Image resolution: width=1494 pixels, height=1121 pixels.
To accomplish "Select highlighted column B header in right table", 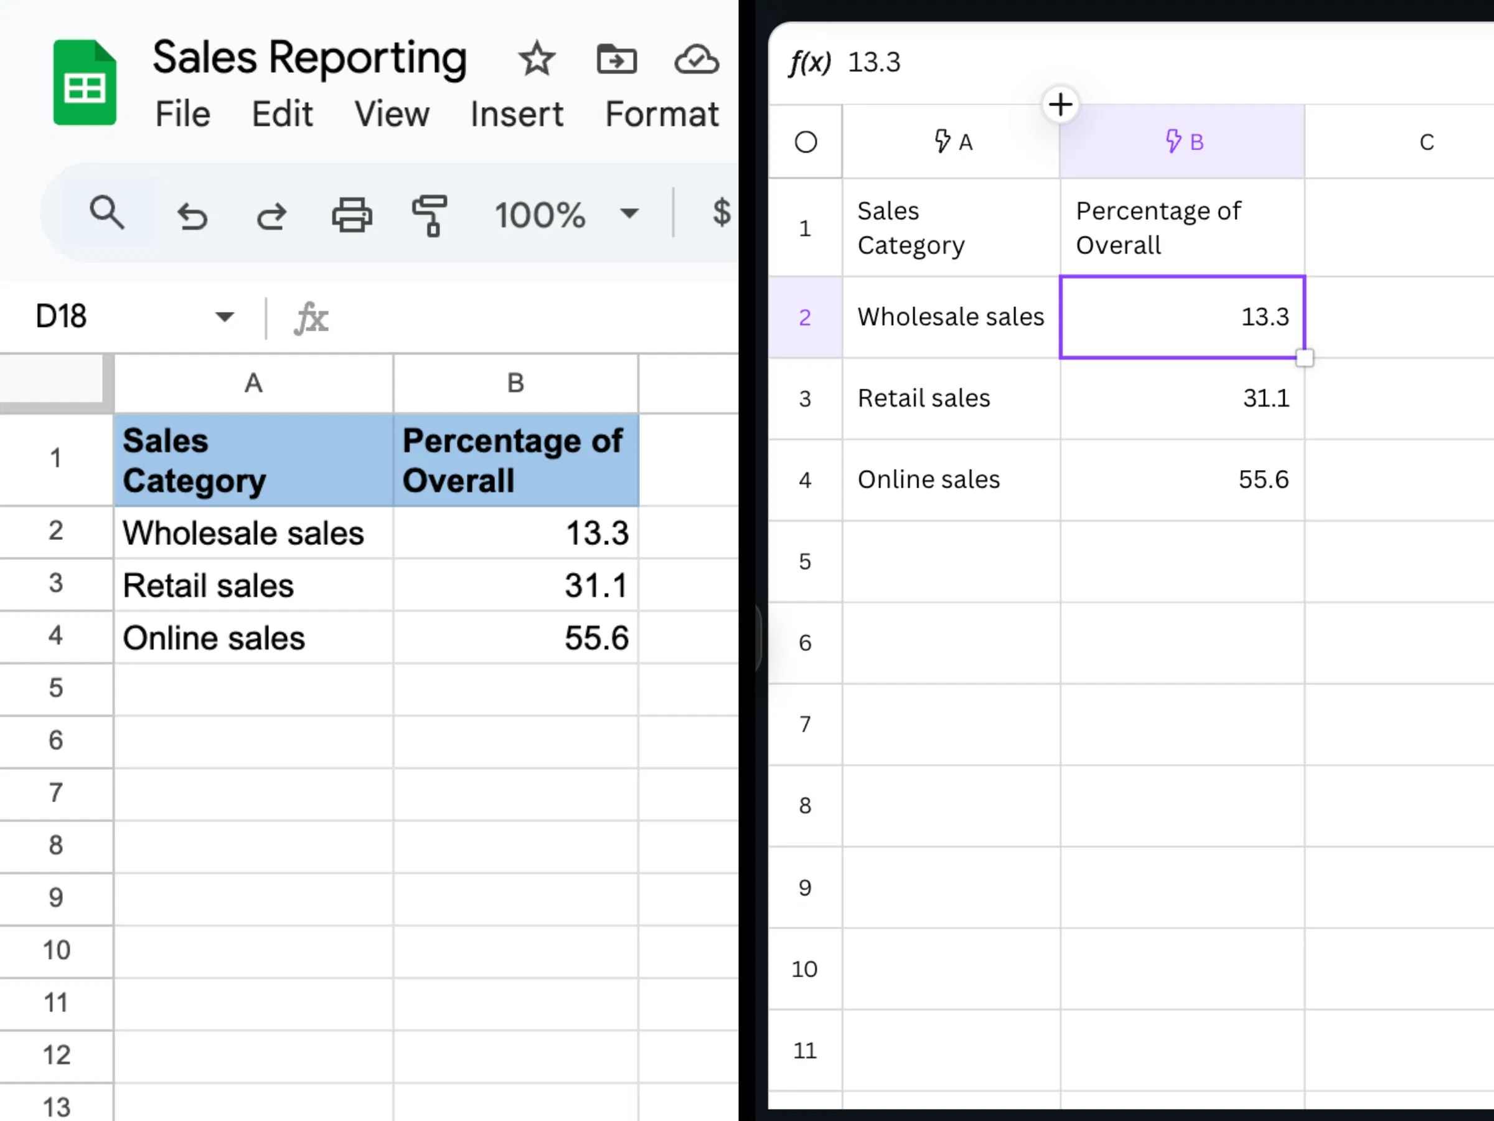I will click(x=1182, y=142).
